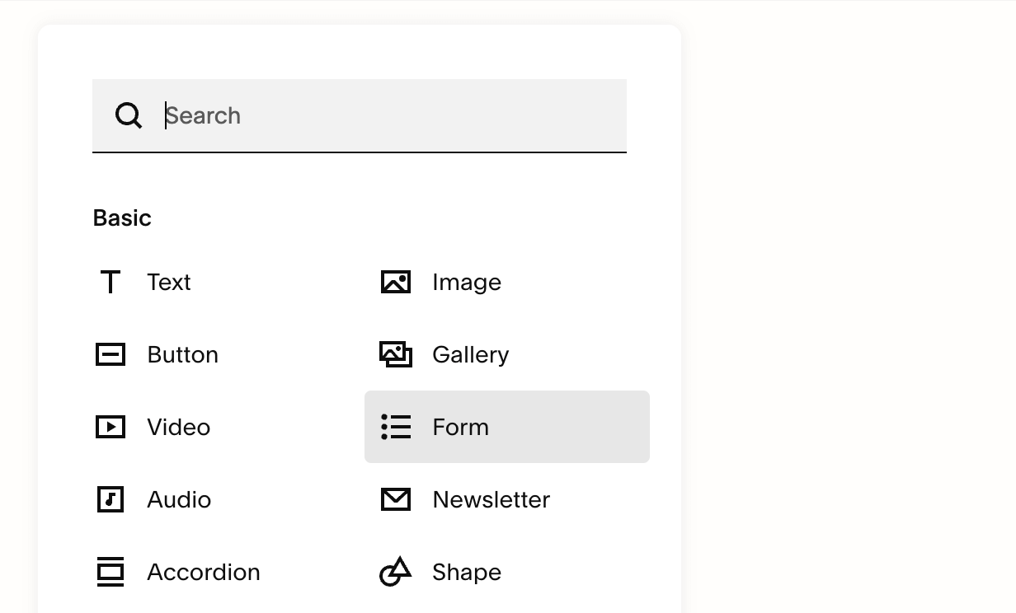The width and height of the screenshot is (1016, 613).
Task: Add a Form block to the page
Action: (460, 427)
